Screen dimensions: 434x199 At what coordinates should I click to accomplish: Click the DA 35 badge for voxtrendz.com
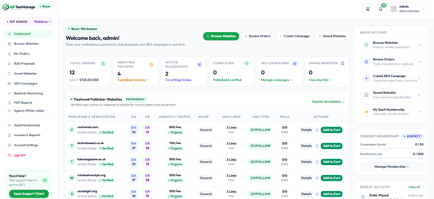134,130
